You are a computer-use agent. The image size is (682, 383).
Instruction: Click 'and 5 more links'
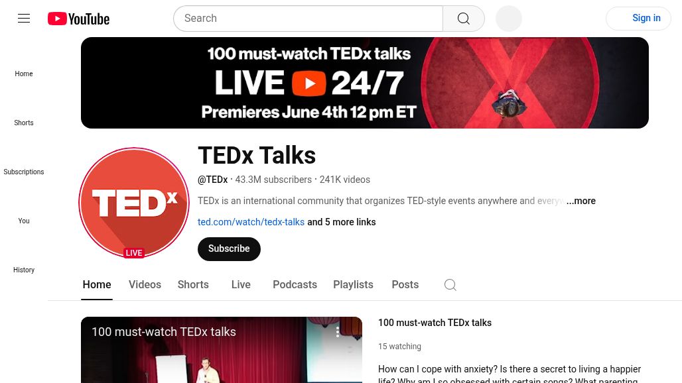[342, 223]
